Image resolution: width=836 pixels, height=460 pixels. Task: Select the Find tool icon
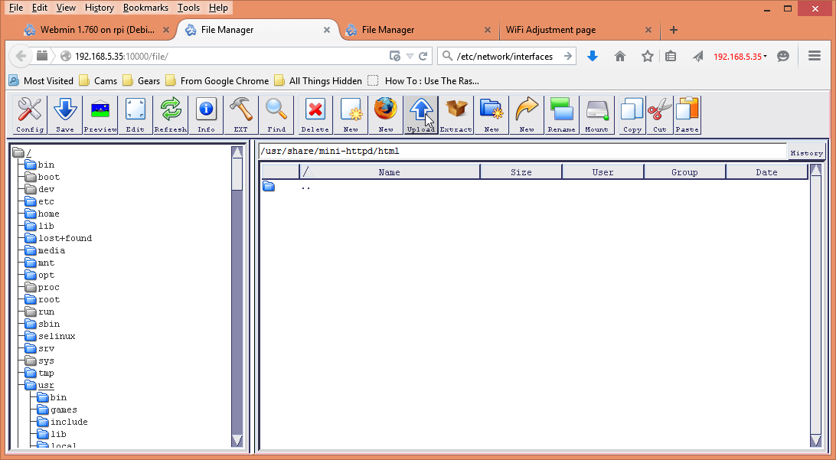pyautogui.click(x=276, y=113)
